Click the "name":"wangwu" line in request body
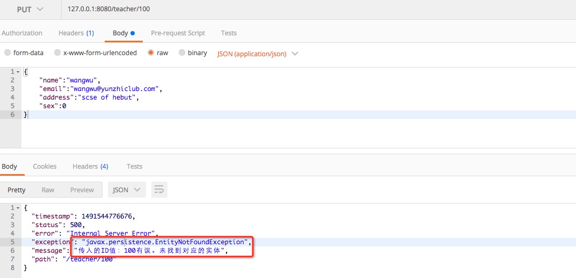This screenshot has width=576, height=278. coord(69,80)
